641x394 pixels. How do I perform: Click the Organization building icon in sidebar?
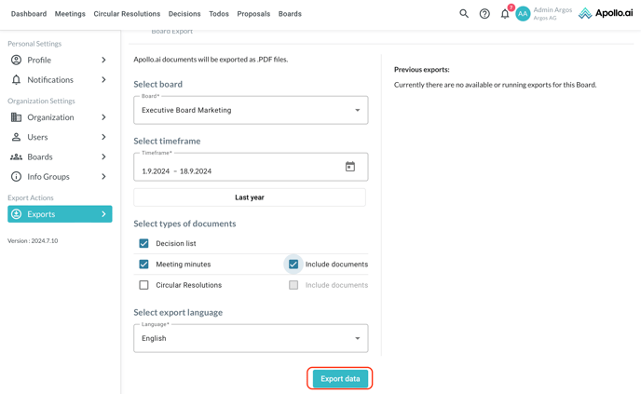(x=16, y=117)
